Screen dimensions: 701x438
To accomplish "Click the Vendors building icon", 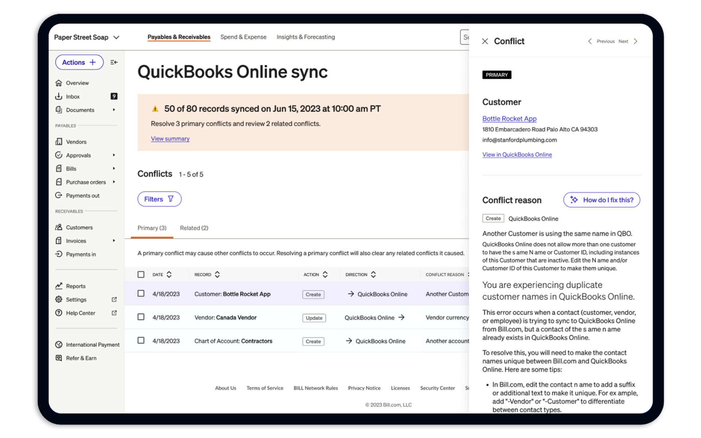I will click(58, 142).
